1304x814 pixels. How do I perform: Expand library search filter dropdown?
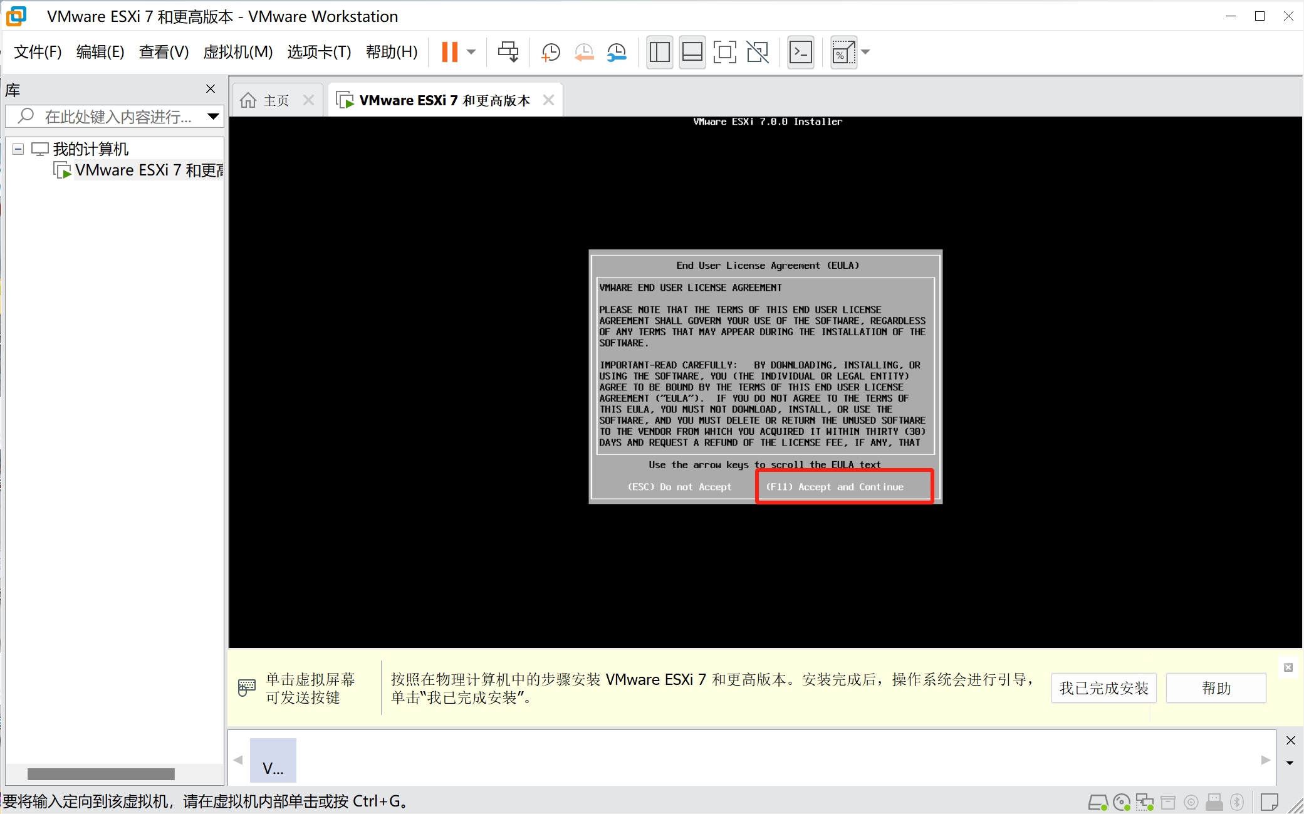click(213, 116)
